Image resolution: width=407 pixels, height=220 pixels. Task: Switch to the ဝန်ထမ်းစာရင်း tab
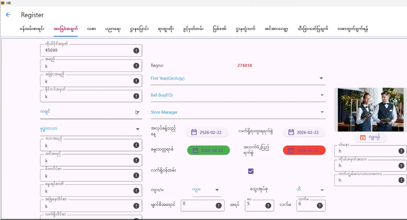coord(32,29)
